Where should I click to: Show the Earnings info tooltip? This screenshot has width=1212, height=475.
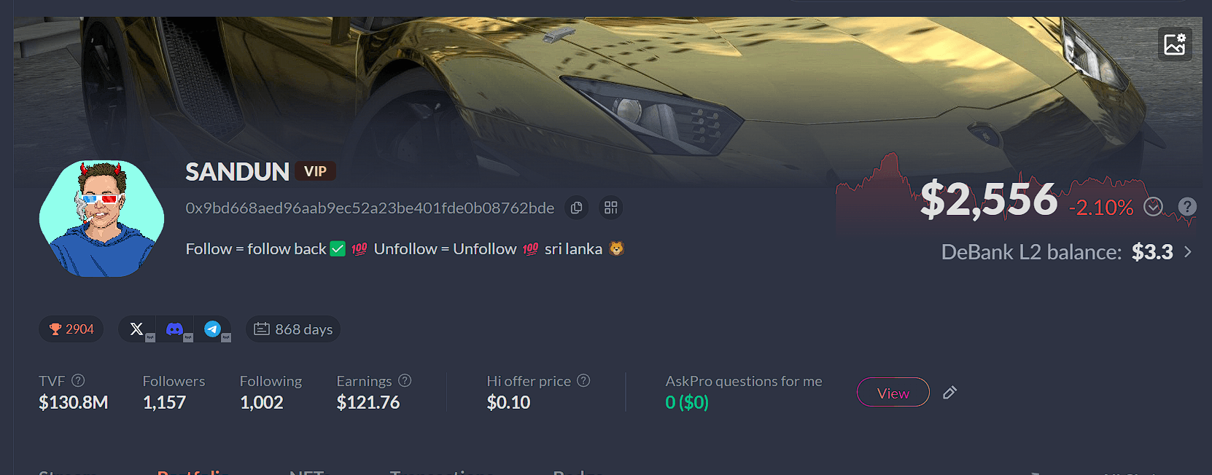(405, 380)
